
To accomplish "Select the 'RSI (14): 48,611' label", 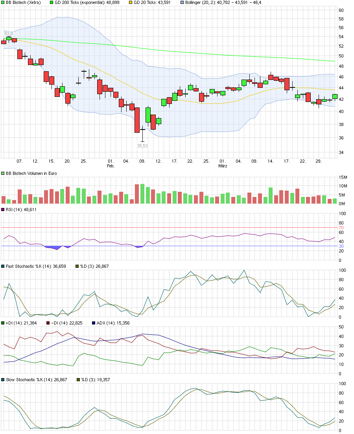I will (21, 210).
